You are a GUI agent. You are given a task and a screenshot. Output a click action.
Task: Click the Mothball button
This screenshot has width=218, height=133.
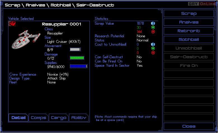189,40
